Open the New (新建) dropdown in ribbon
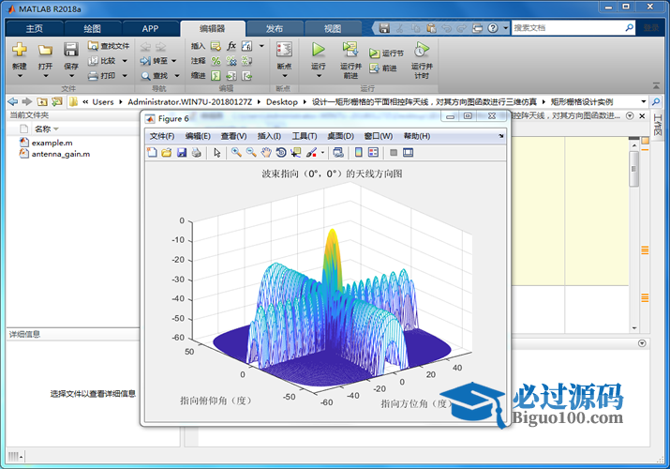The height and width of the screenshot is (469, 670). click(20, 68)
